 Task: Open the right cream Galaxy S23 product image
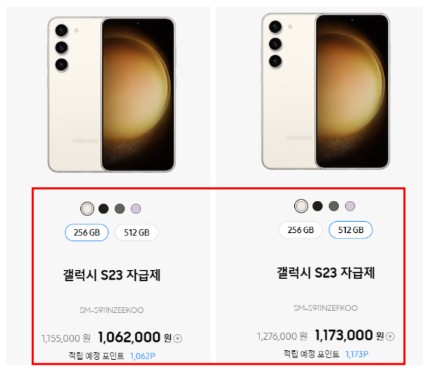[x=326, y=91]
